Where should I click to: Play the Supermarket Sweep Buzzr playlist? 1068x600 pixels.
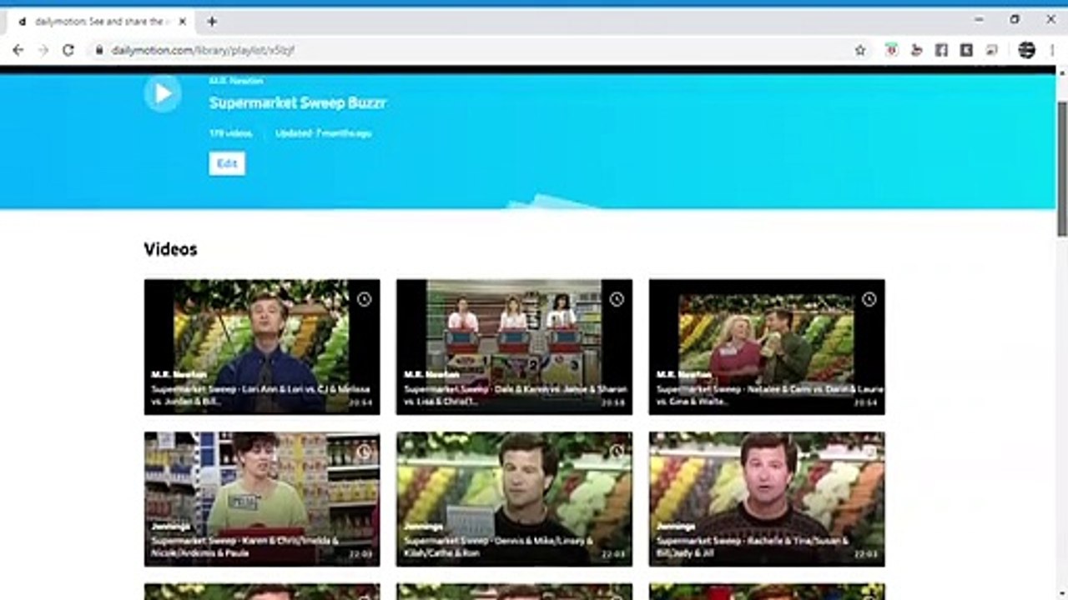point(163,93)
